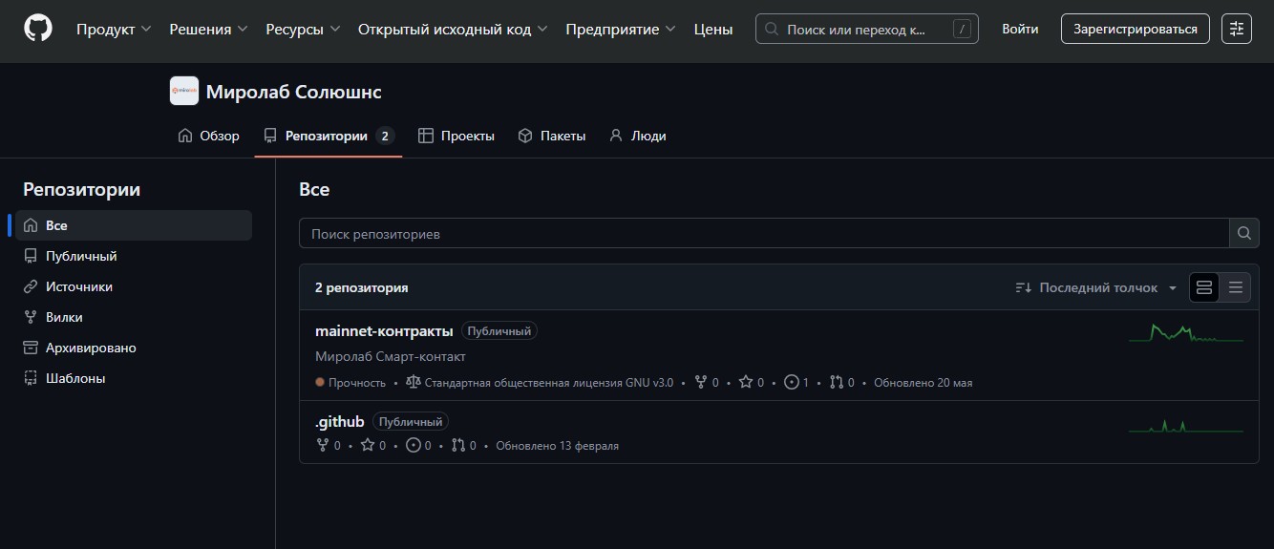Expand the Решения menu
1274x549 pixels.
pos(208,29)
